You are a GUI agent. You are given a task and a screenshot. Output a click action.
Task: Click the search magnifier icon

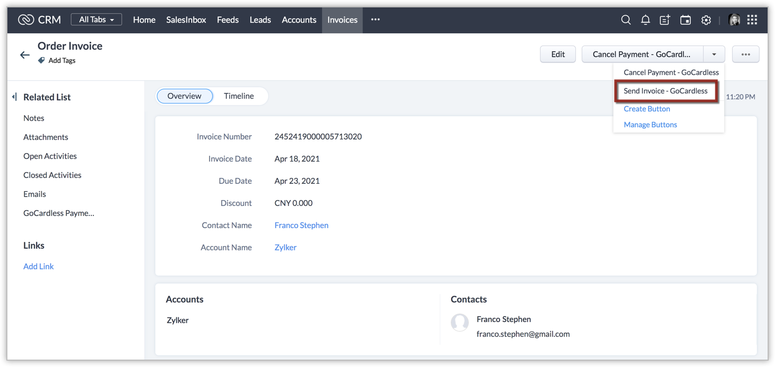626,20
